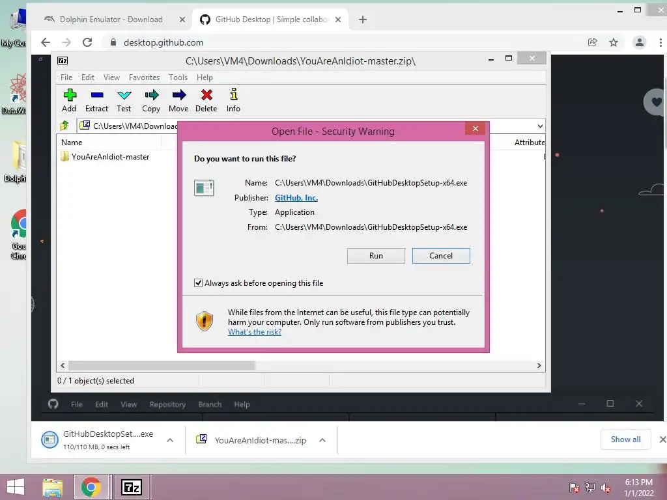Screen dimensions: 667x500
Task: Click the network tray icon
Action: tap(590, 487)
